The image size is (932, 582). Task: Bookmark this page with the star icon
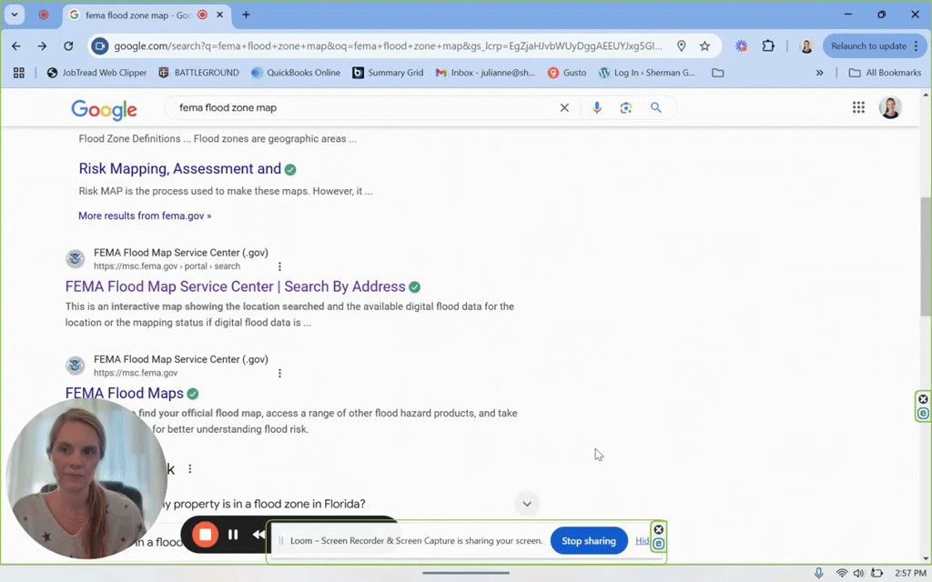coord(704,46)
